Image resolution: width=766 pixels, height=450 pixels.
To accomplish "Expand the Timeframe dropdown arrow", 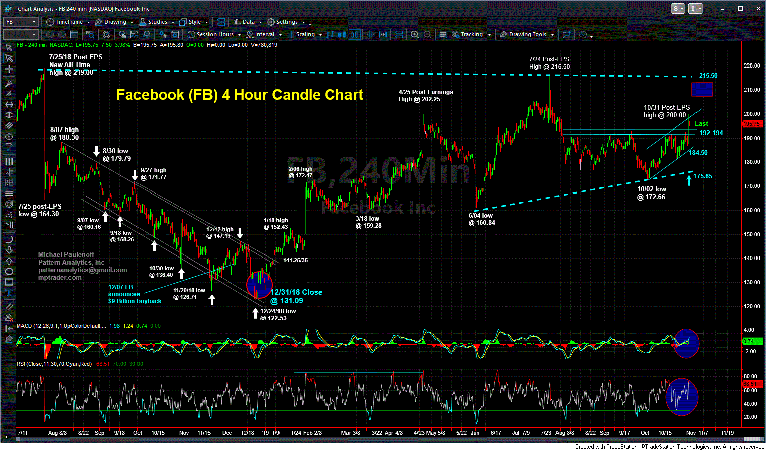I will coord(88,22).
